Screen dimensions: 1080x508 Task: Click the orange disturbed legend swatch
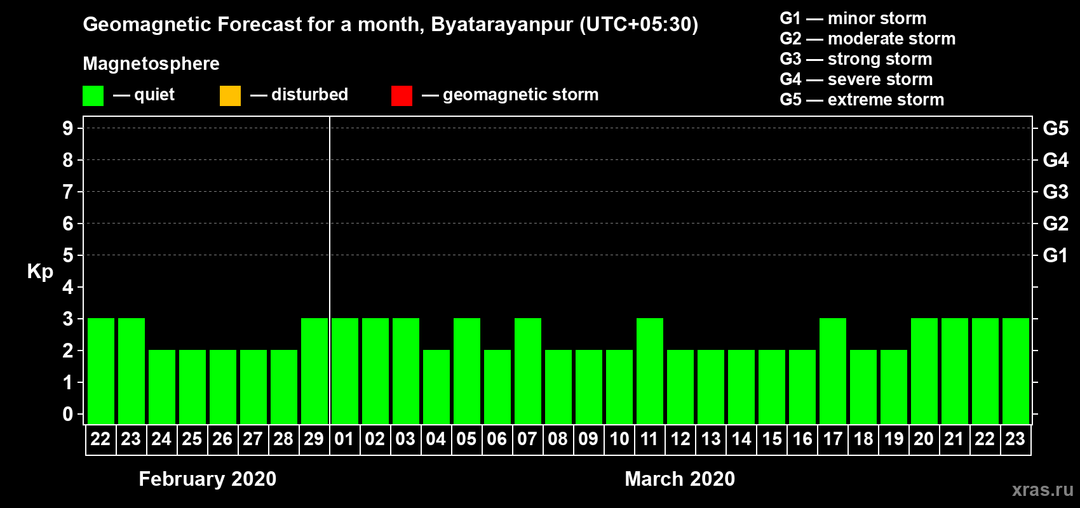230,96
